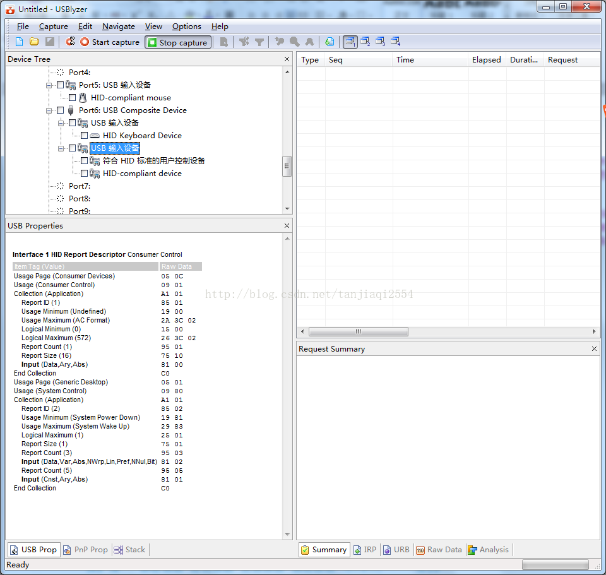Viewport: 606px width, 575px height.
Task: Click the Device Tree vertical scrollbar thumb
Action: (x=287, y=166)
